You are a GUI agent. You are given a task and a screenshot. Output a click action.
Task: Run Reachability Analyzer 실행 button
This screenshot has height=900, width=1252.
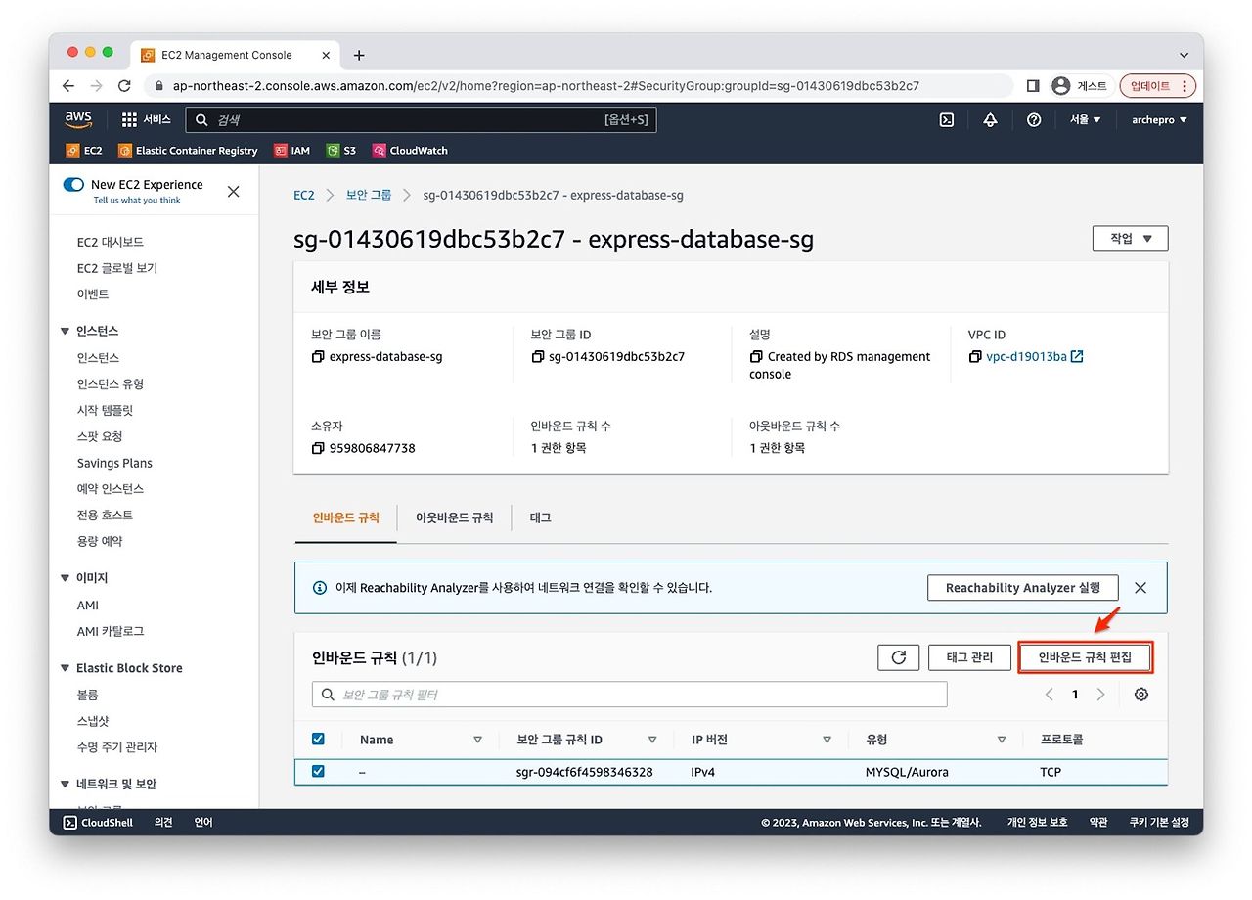point(1022,588)
